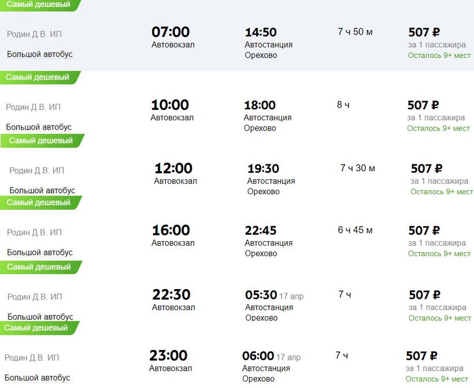Click the 'Большой автобус' link for 10:00 departure
The image size is (474, 388).
point(39,127)
